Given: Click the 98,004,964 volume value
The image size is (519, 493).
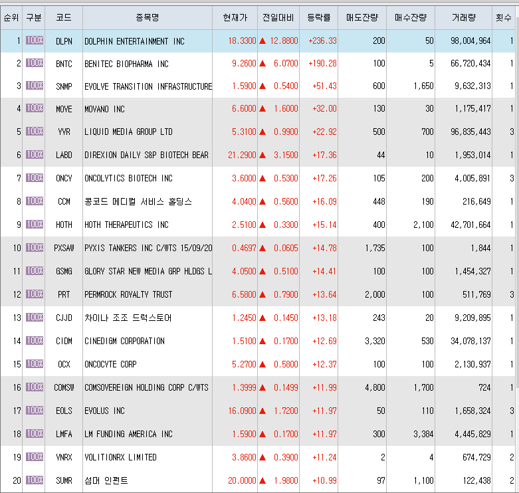Looking at the screenshot, I should click(x=470, y=41).
